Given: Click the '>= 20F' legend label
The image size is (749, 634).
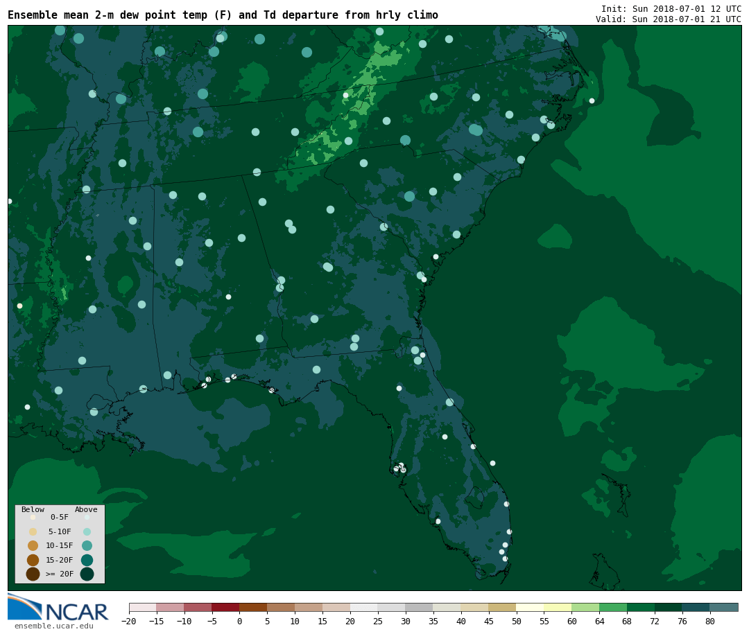Looking at the screenshot, I should pos(60,574).
